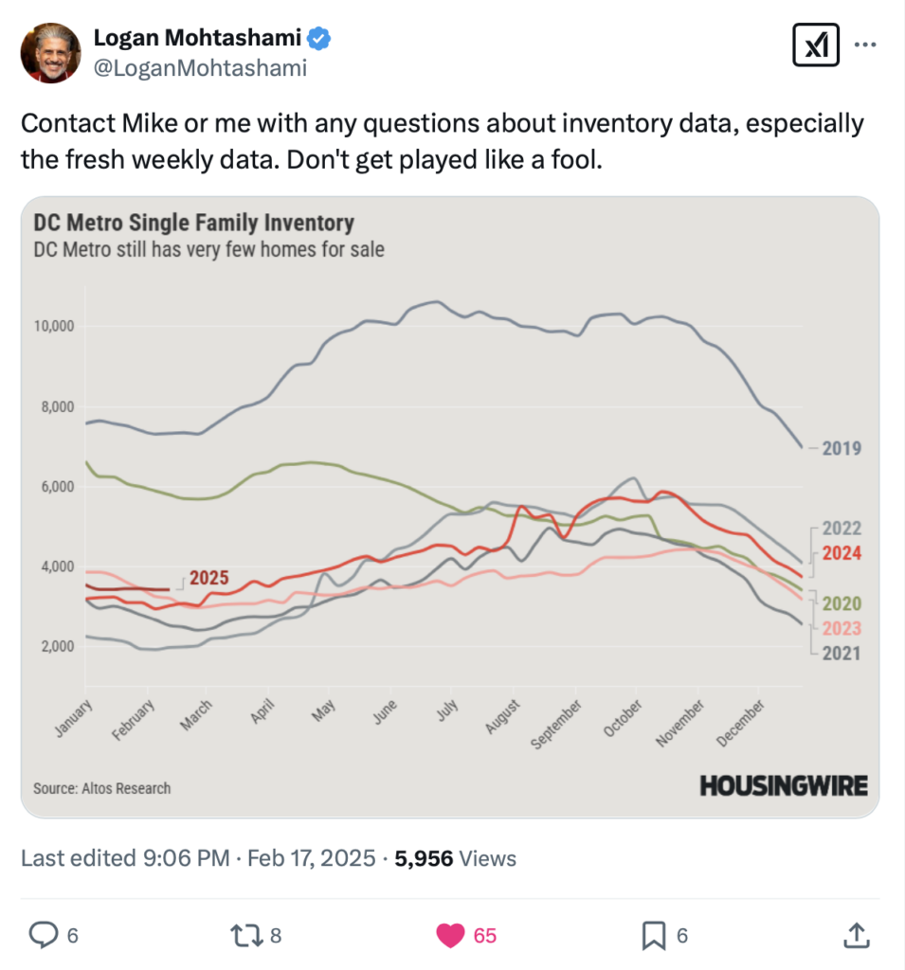Open the @LoganMohtashami handle link

200,68
